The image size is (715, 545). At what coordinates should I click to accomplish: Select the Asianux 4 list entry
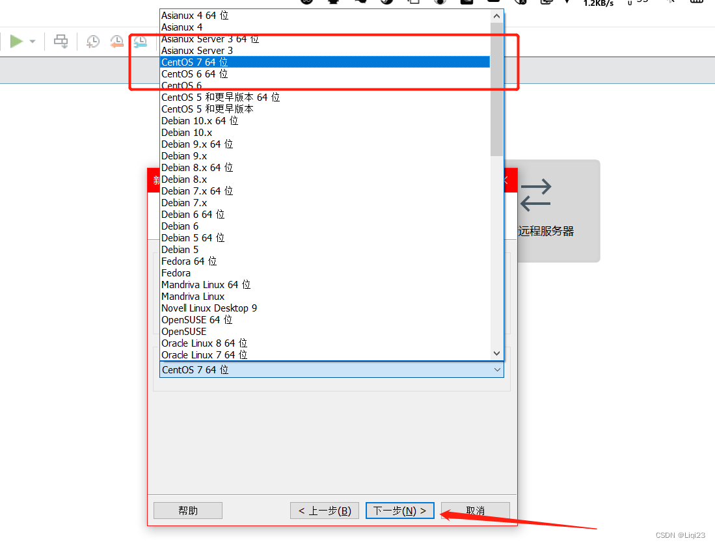(x=325, y=27)
